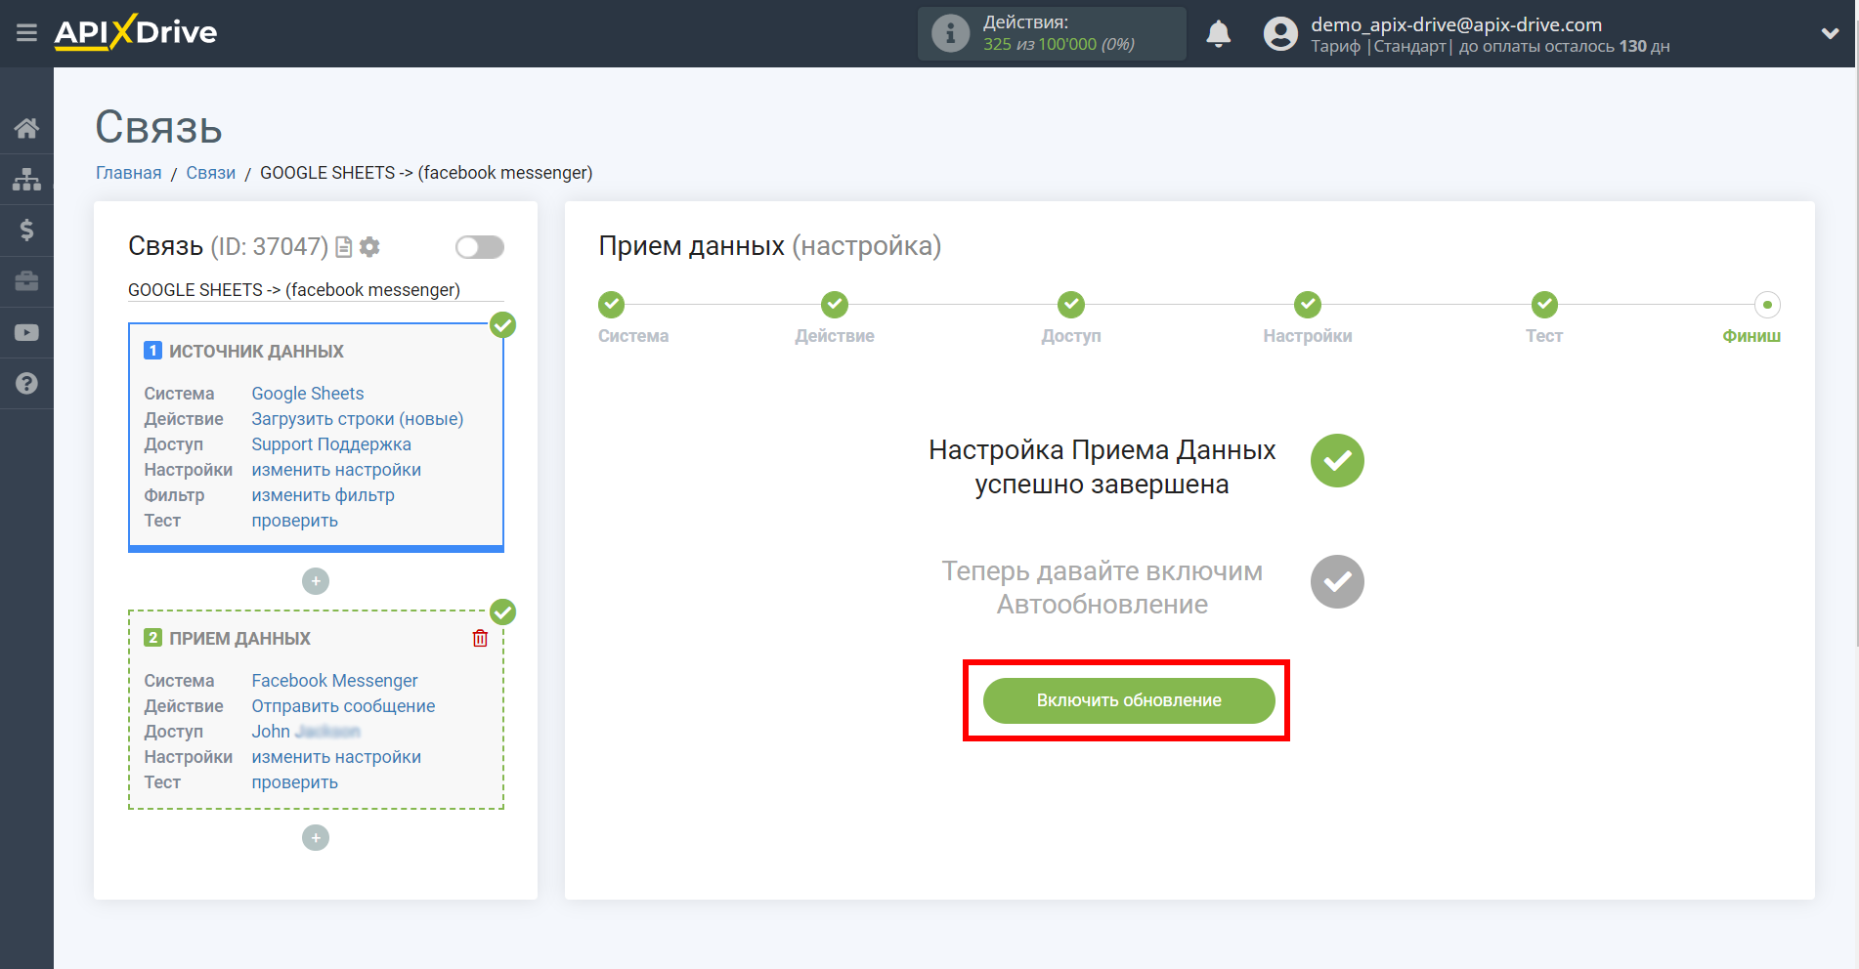1859x969 pixels.
Task: Go to Home sidebar icon
Action: [x=26, y=128]
